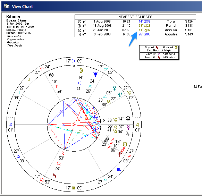Click the Total eclipse type cell
The height and width of the screenshot is (196, 202).
pos(171,22)
